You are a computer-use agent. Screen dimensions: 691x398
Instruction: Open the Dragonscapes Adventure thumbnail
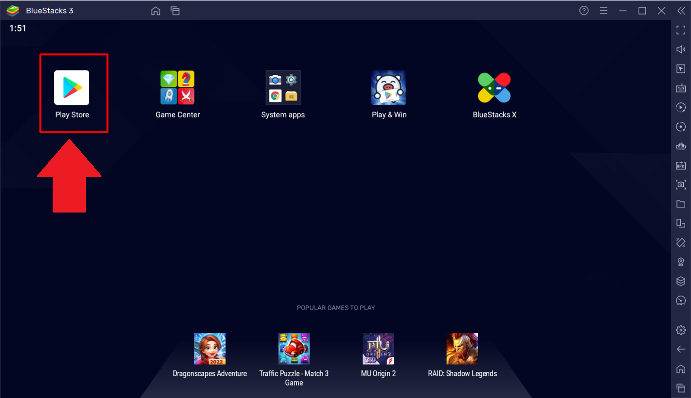[210, 348]
